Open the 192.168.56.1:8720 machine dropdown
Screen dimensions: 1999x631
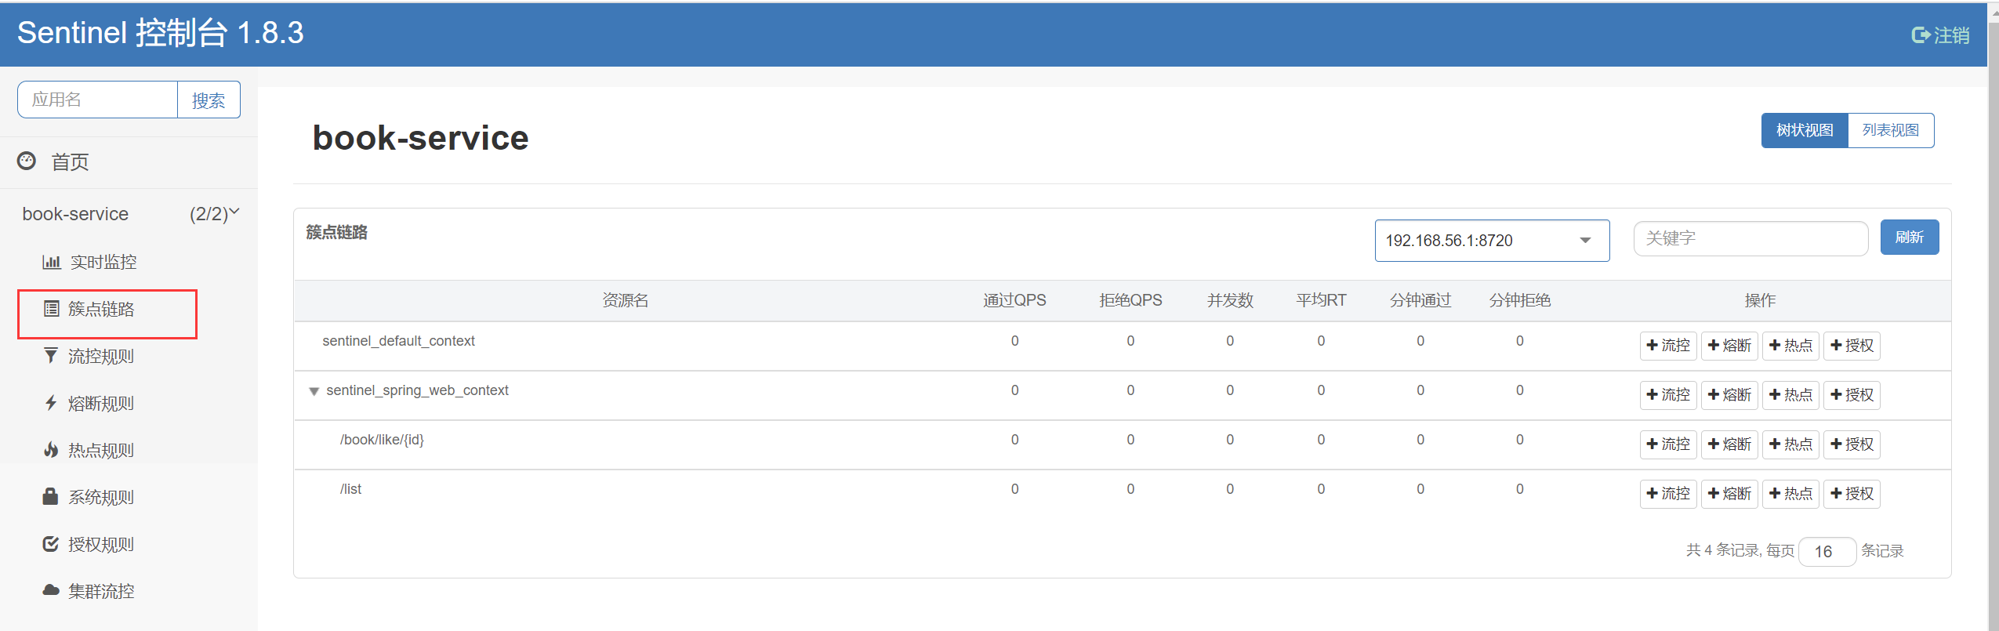(x=1492, y=241)
